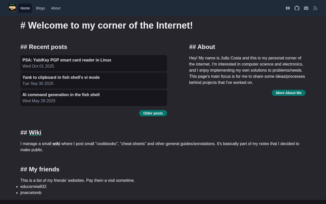Select the Home nav item
The image size is (326, 204).
coord(25,8)
